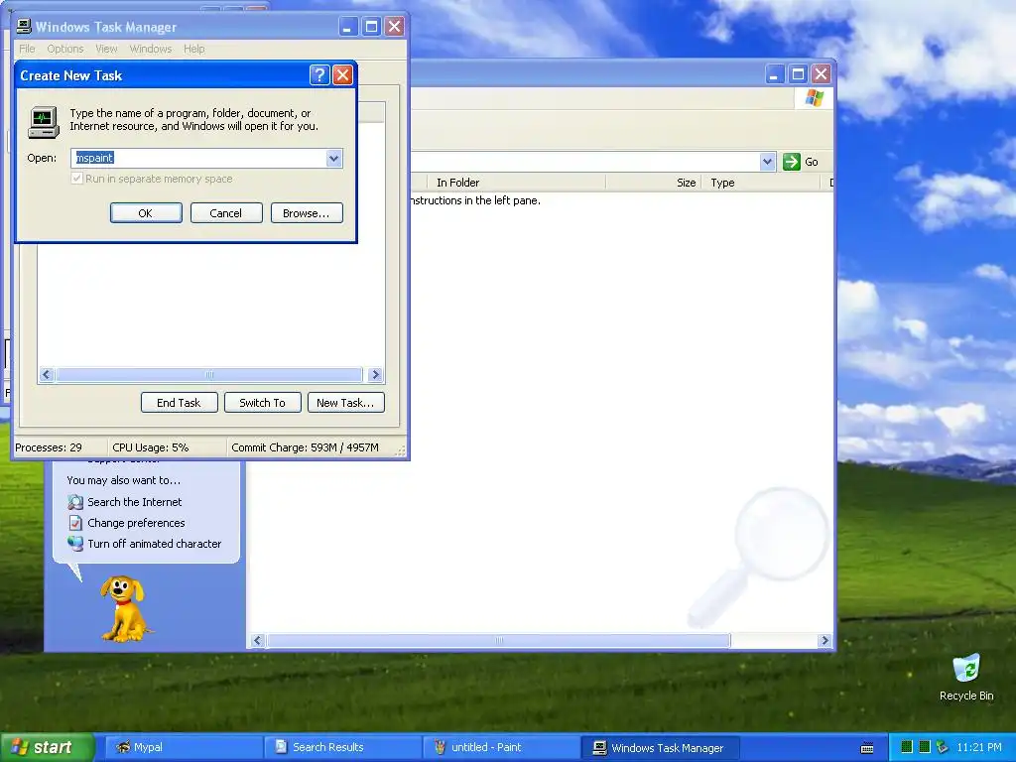Open Task Manager Options menu

tap(65, 49)
